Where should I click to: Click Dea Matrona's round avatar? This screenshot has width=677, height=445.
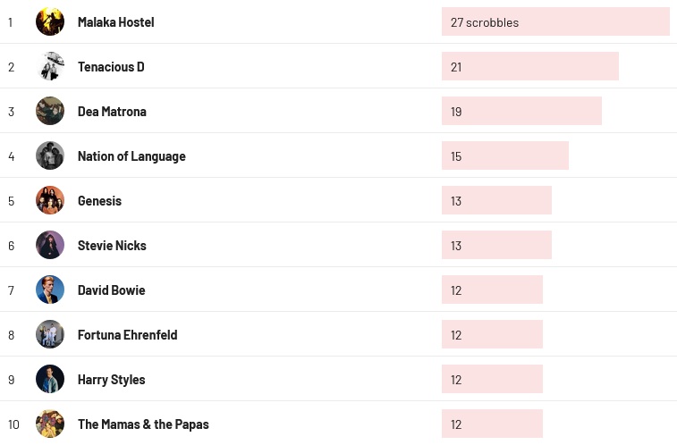click(x=50, y=111)
